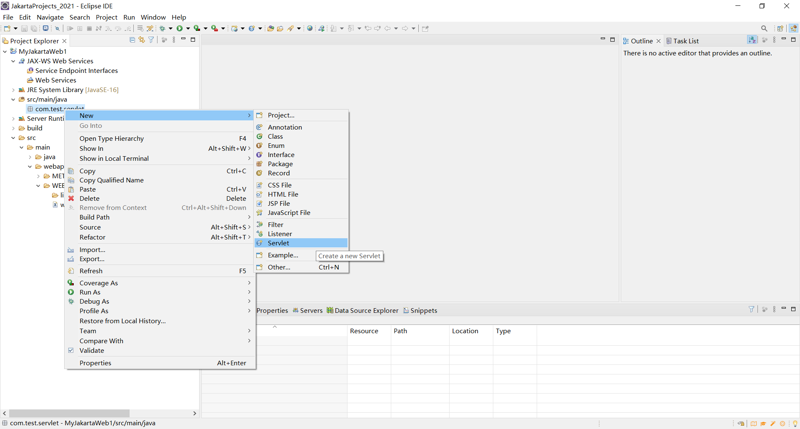Select Properties in the context menu
This screenshot has width=800, height=429.
pos(160,363)
